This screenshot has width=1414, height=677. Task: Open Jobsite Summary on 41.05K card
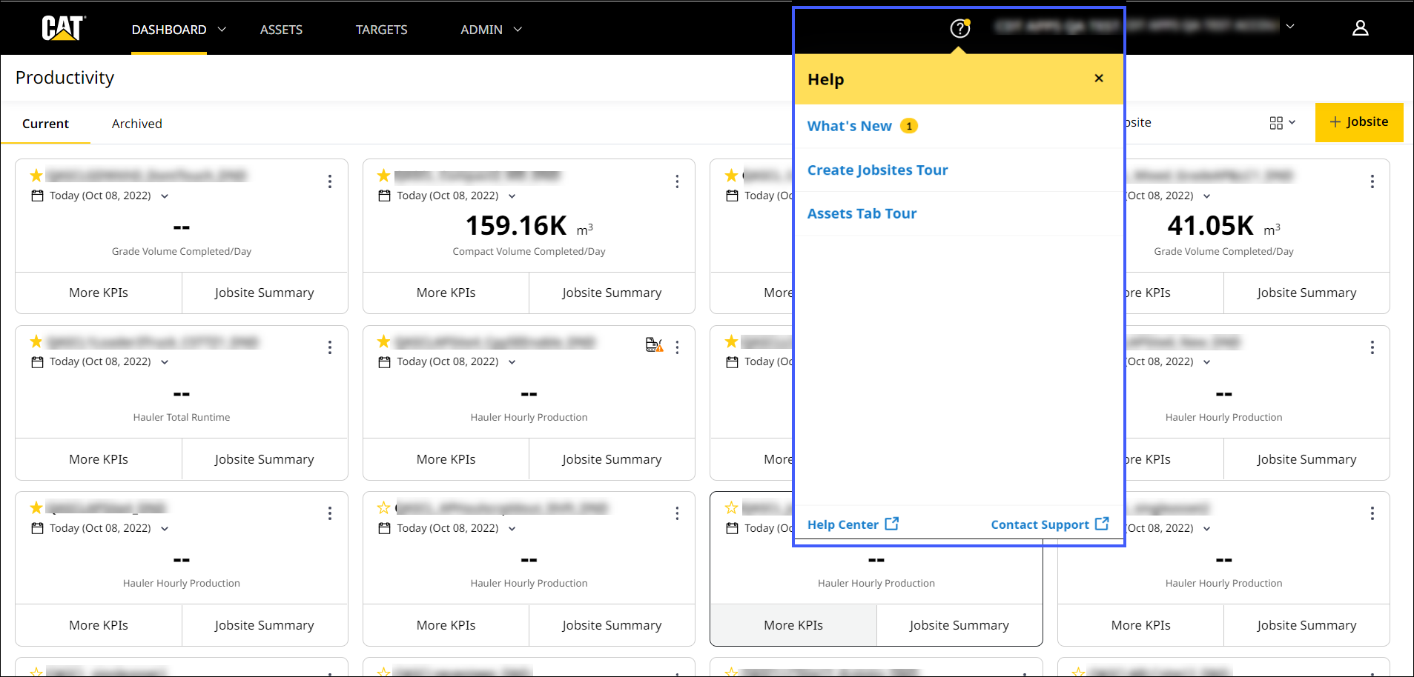(x=1306, y=293)
